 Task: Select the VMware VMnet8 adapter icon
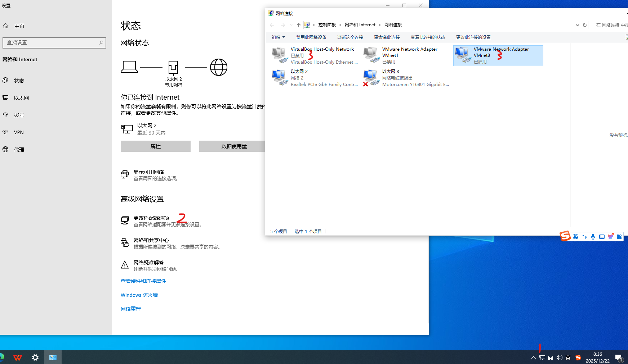(463, 55)
